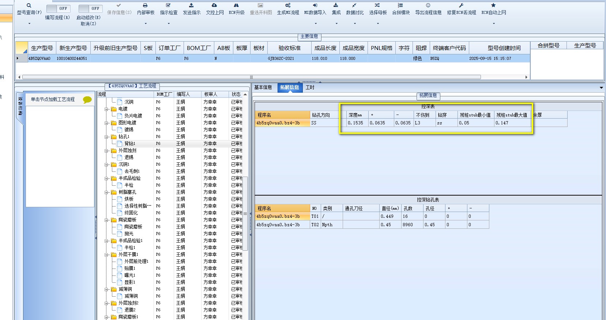Collapse the 钻孔1 folder node
Viewport: 606px width, 320px height.
tap(106, 137)
